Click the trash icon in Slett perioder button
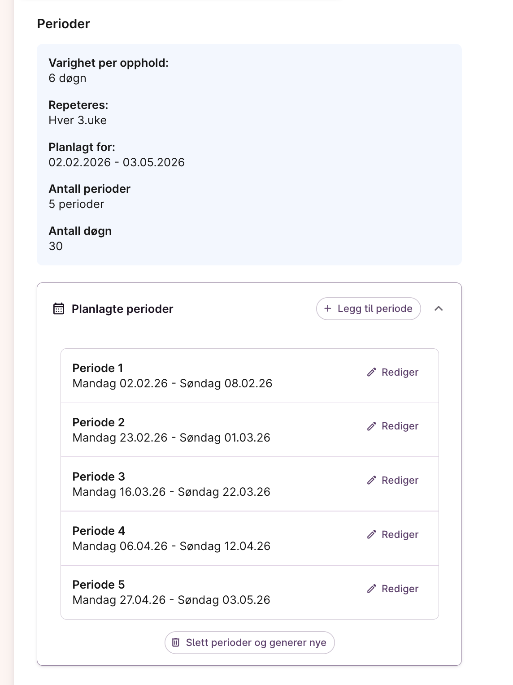The width and height of the screenshot is (513, 685). [176, 643]
